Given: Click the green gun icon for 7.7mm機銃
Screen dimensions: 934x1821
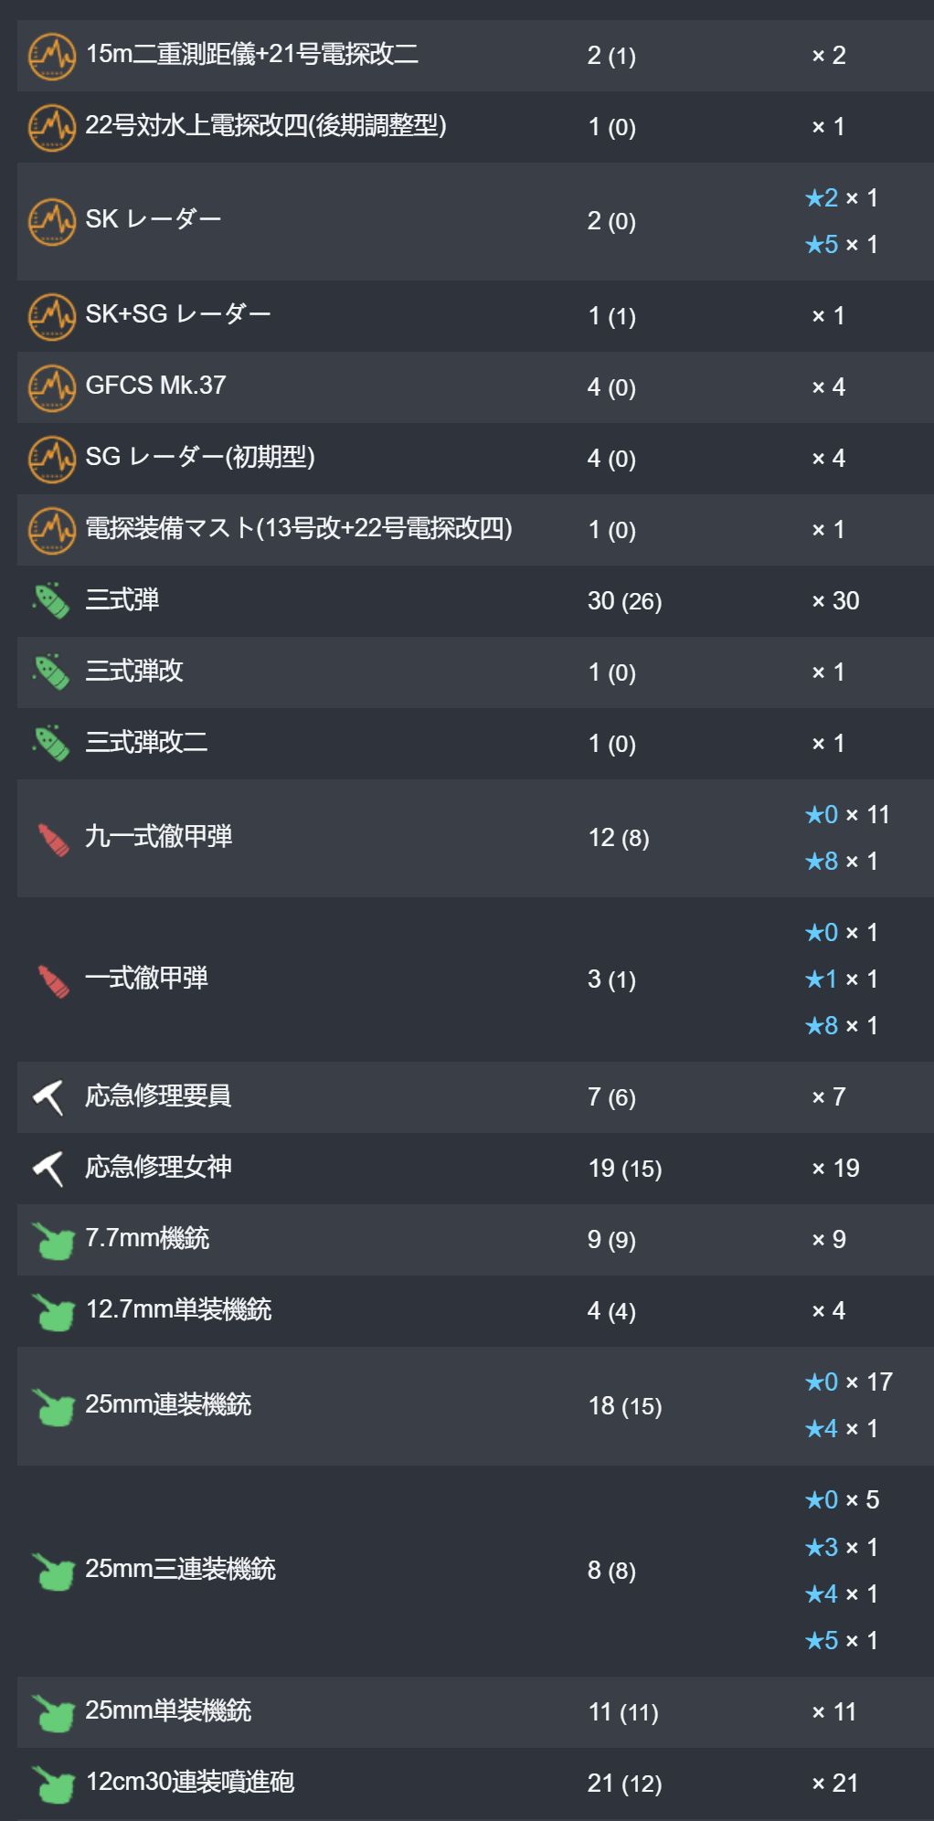Looking at the screenshot, I should [x=53, y=1241].
